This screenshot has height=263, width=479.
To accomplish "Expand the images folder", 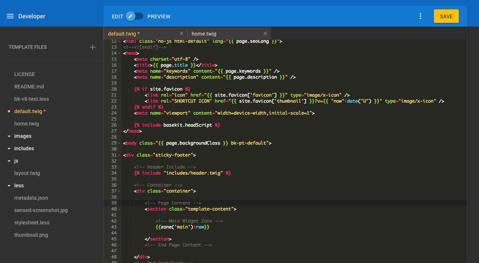I will click(x=9, y=136).
